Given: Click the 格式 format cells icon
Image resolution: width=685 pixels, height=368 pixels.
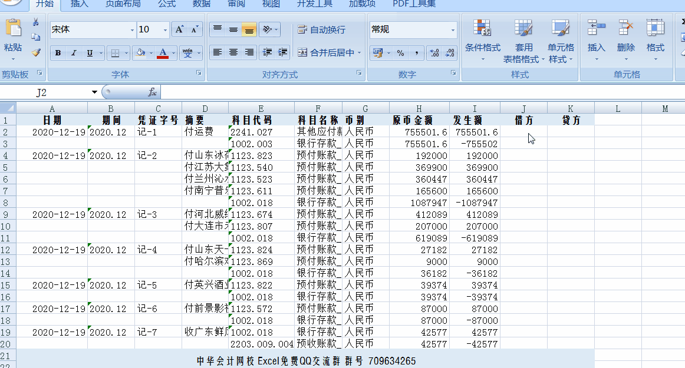Looking at the screenshot, I should [x=656, y=29].
